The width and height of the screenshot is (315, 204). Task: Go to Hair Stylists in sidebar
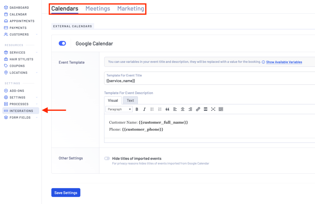21,59
